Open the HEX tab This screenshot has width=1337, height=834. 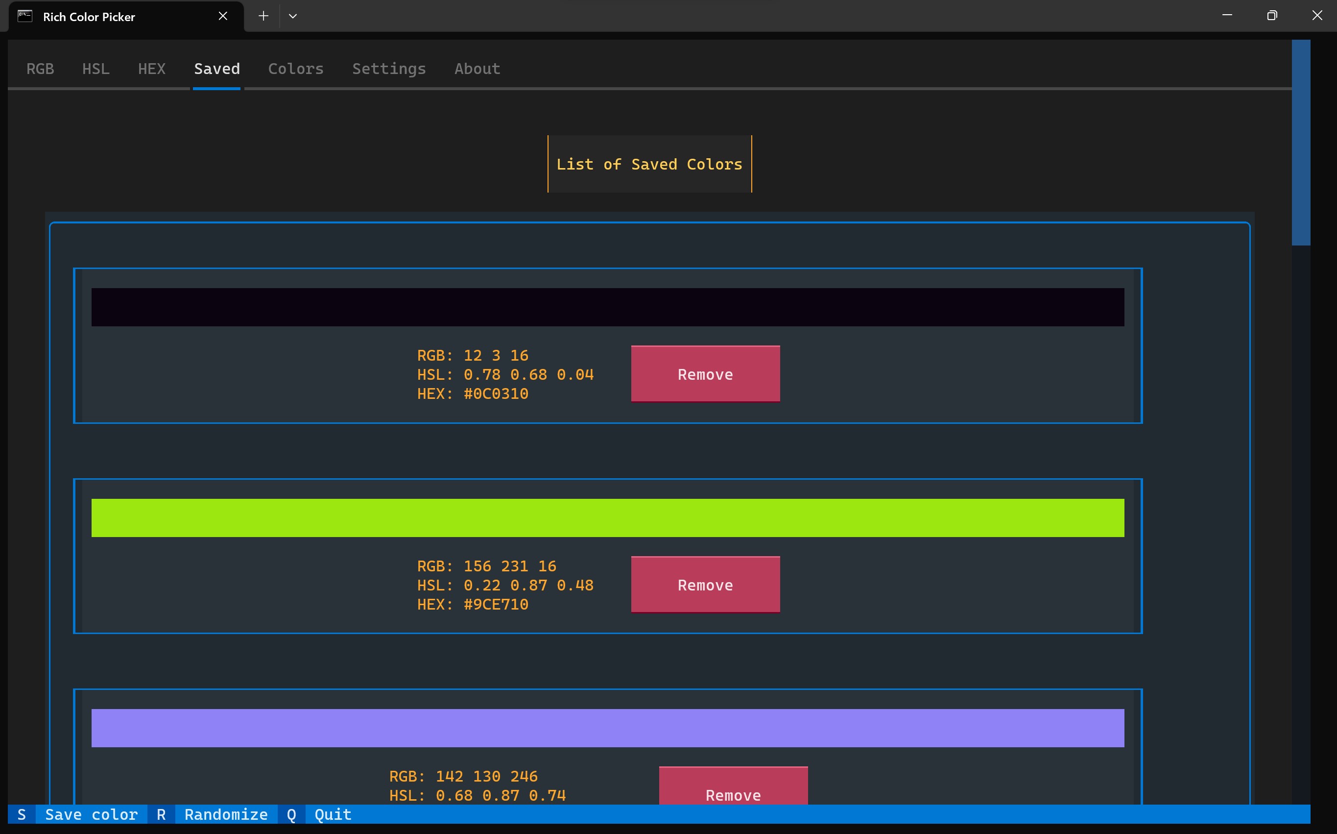[x=151, y=69]
